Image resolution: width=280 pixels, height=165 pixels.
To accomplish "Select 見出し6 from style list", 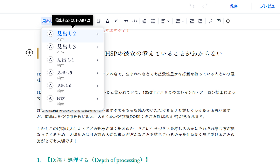I will pos(73,88).
